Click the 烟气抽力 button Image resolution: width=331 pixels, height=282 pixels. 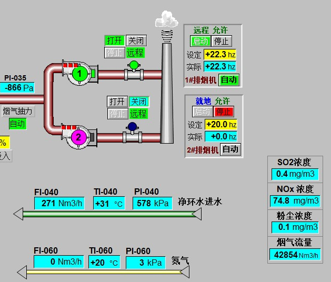pyautogui.click(x=17, y=111)
